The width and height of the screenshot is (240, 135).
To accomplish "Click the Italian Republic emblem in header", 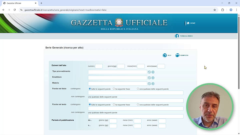I will (119, 22).
